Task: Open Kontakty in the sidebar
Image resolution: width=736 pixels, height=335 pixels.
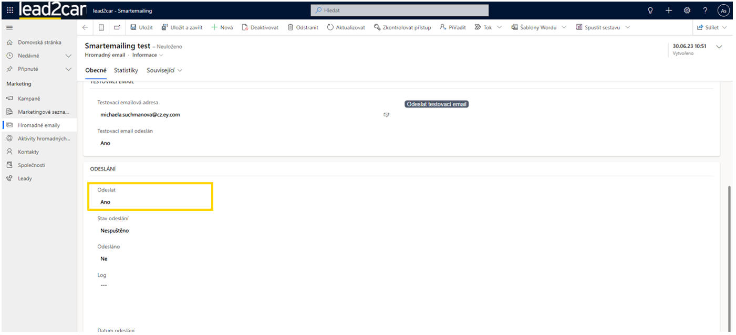Action: pos(28,152)
